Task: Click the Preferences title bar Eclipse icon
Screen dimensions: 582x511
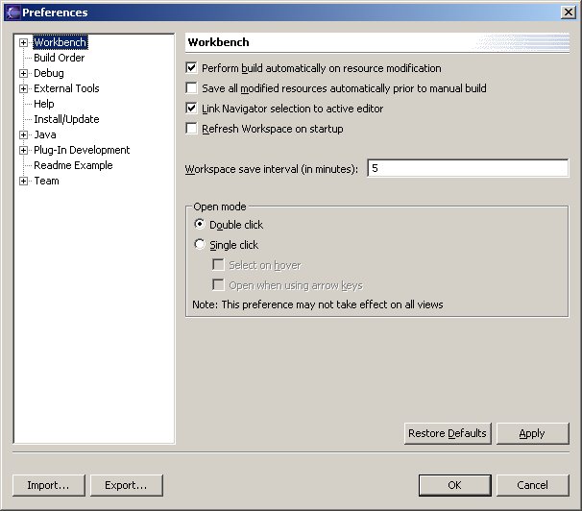Action: [12, 12]
